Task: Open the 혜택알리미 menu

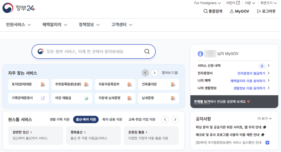Action: tap(55, 25)
